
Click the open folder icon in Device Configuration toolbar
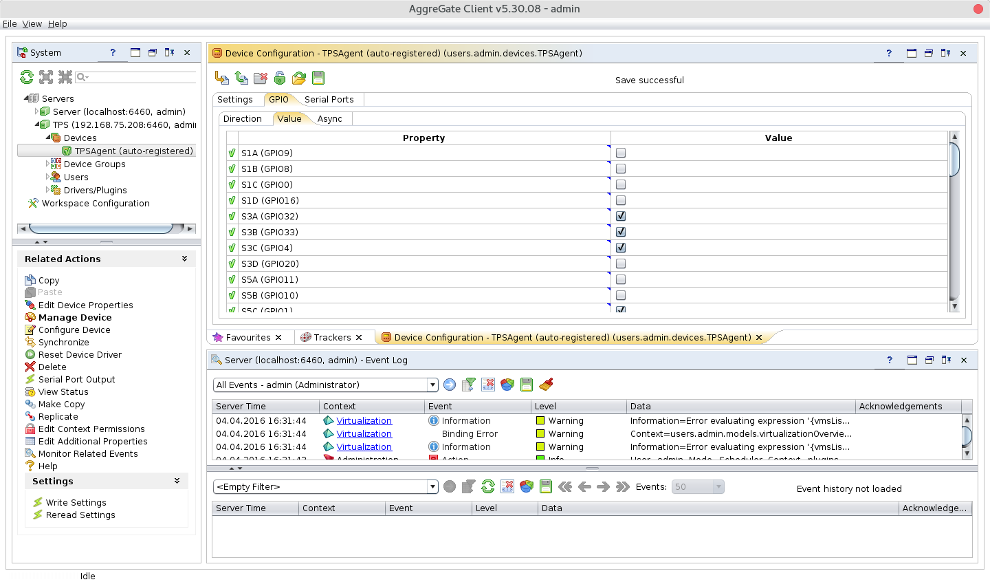pyautogui.click(x=299, y=78)
